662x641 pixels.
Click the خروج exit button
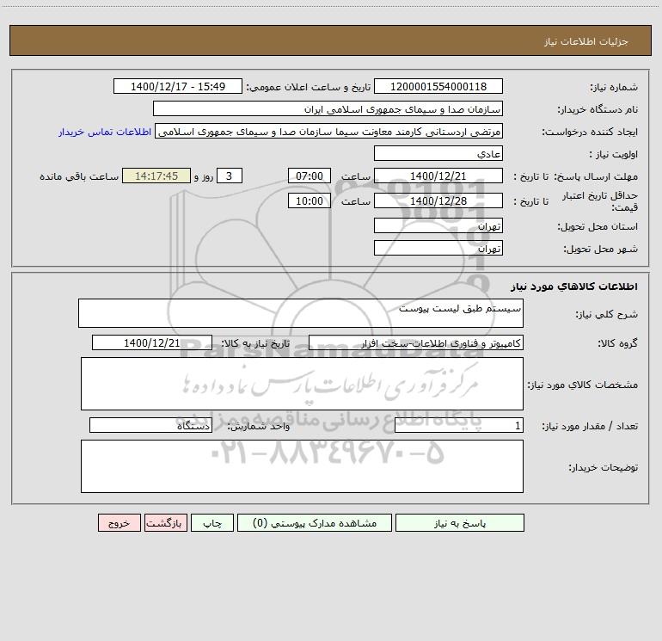119,522
